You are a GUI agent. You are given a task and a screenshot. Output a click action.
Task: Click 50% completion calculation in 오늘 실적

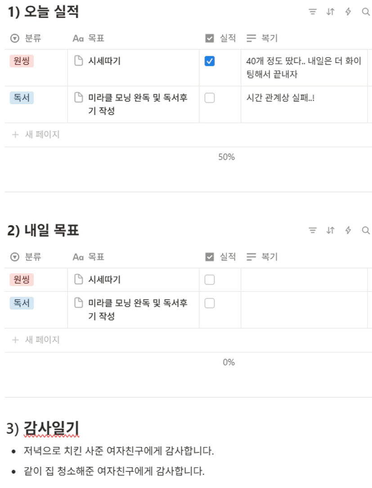coord(226,157)
